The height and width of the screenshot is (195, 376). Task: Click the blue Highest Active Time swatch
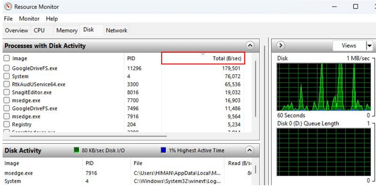[x=163, y=150]
